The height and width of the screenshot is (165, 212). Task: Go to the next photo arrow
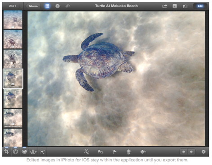191,152
